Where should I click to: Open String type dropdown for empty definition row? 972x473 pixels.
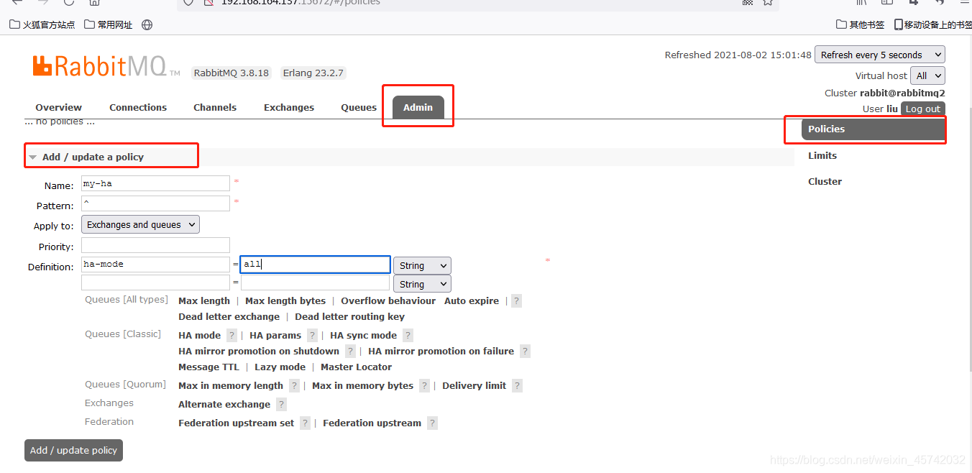point(422,285)
